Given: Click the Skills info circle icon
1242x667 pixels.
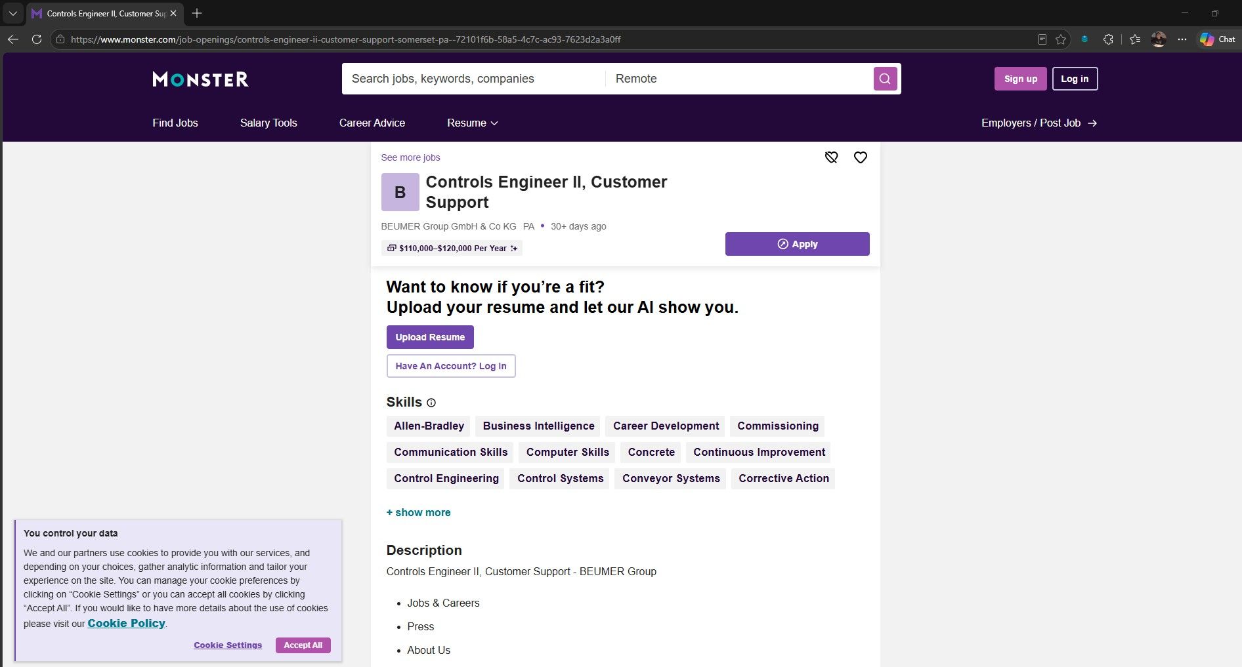Looking at the screenshot, I should tap(431, 403).
